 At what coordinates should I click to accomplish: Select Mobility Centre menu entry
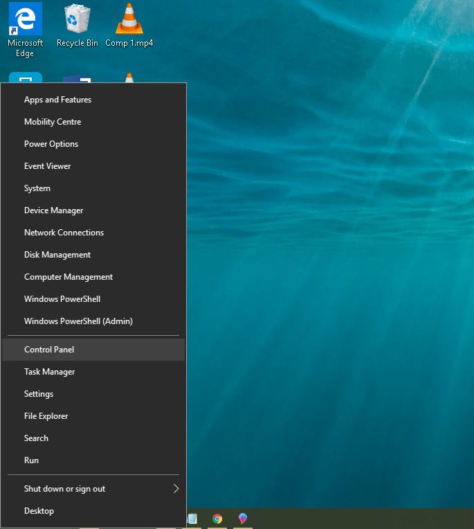[93, 122]
